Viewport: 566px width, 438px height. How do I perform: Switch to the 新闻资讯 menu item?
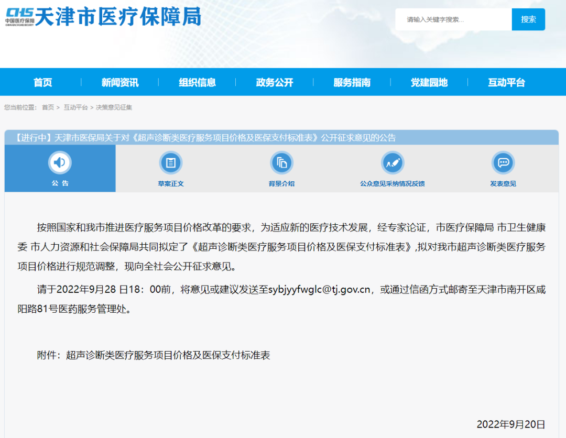tap(120, 82)
